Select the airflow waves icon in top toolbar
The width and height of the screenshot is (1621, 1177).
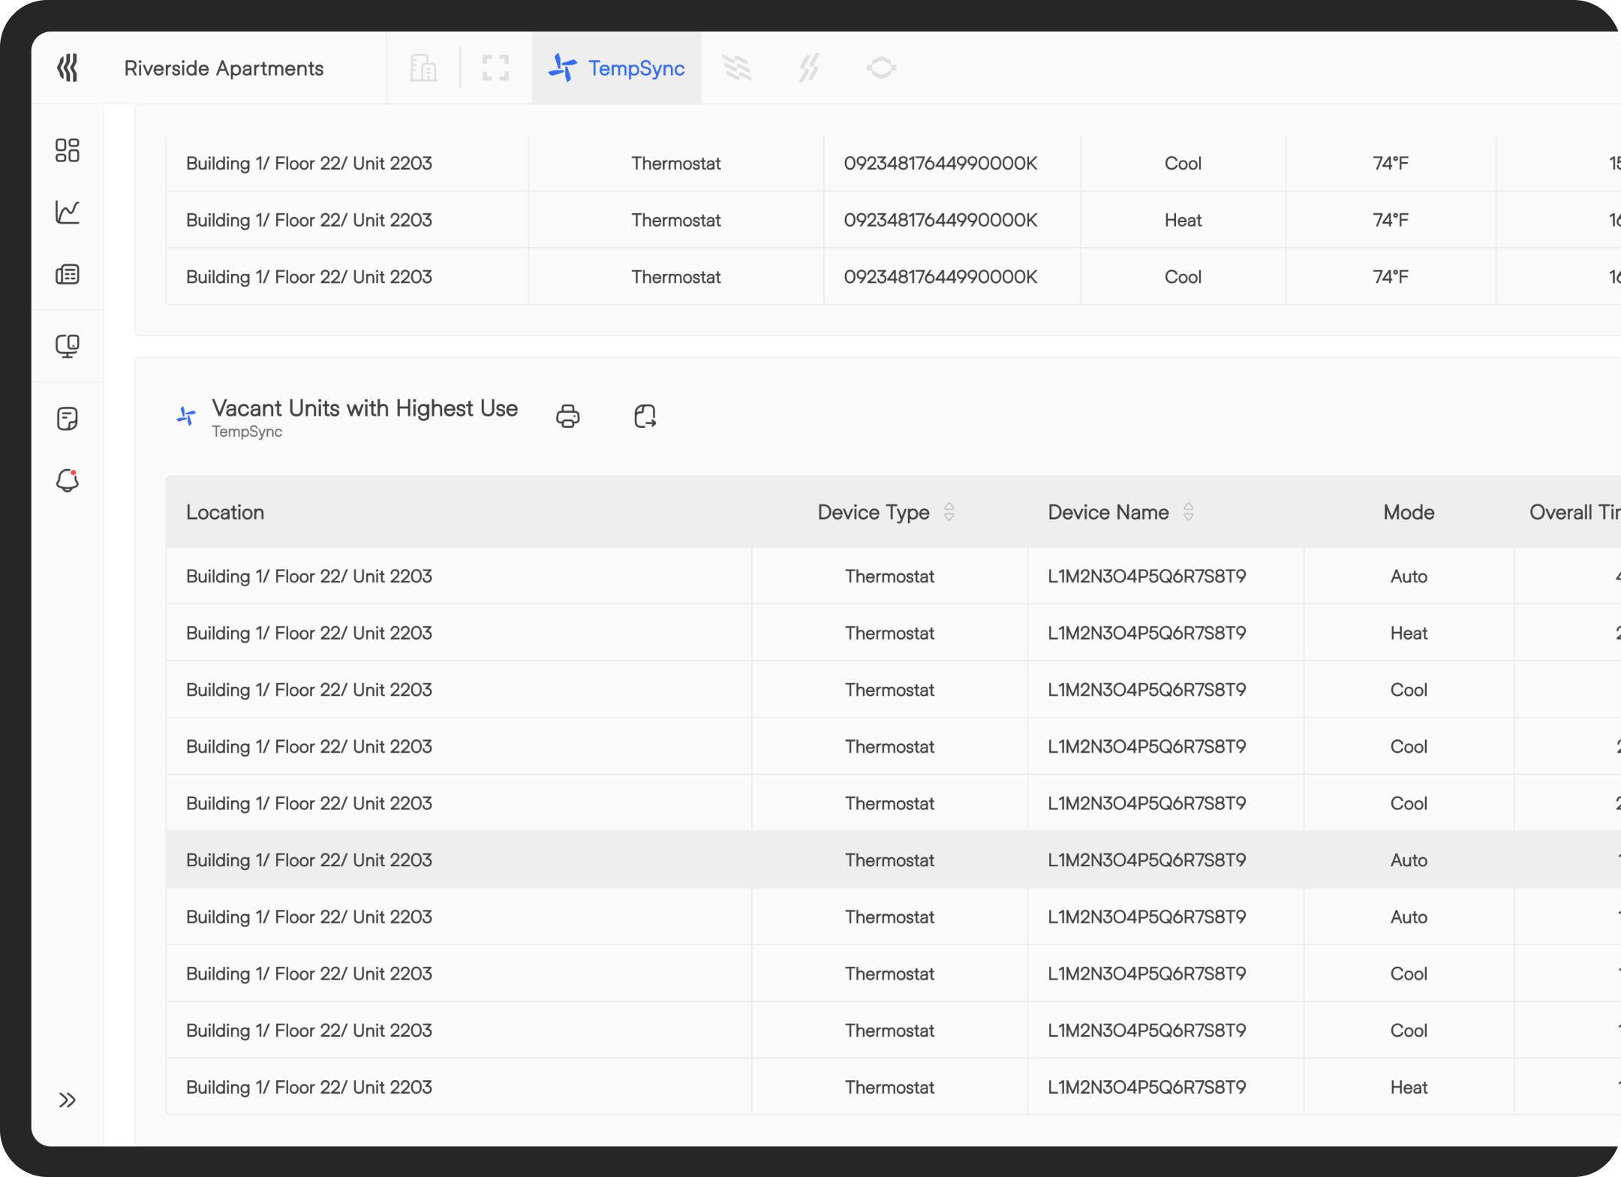pyautogui.click(x=738, y=68)
